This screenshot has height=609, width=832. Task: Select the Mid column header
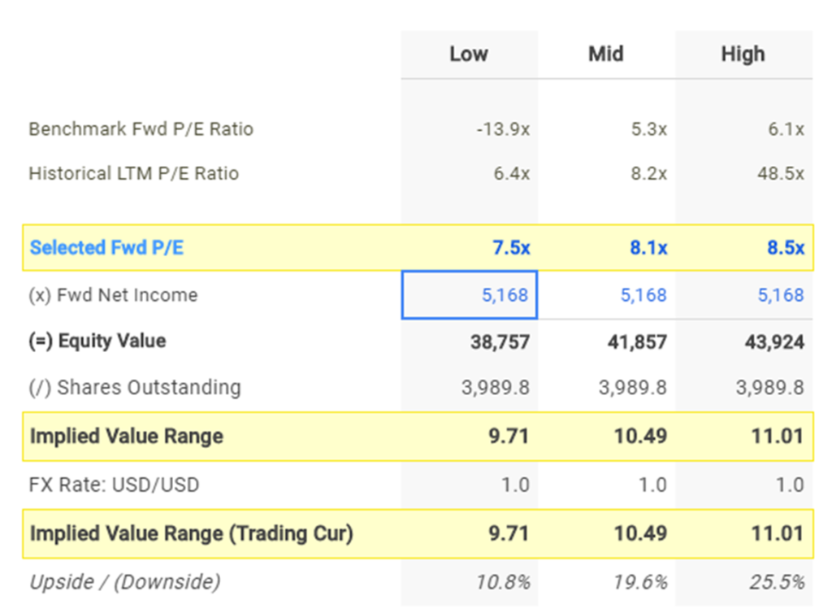(606, 54)
